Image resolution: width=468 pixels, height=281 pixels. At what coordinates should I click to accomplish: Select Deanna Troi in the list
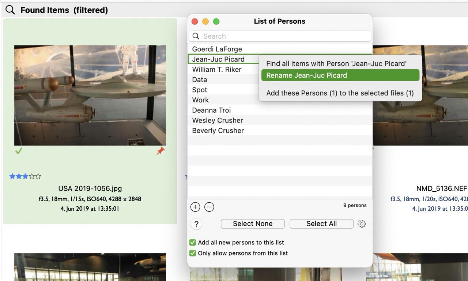[x=211, y=110]
